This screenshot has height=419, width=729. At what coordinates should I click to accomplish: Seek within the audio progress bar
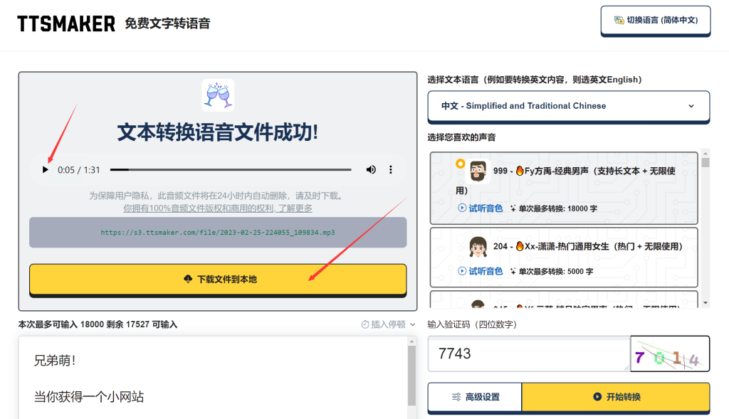point(231,170)
